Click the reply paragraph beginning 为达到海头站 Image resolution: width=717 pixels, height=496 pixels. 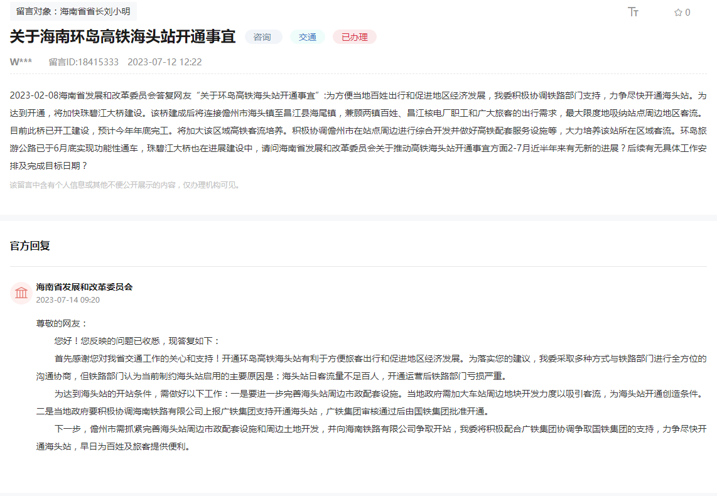tap(370, 402)
